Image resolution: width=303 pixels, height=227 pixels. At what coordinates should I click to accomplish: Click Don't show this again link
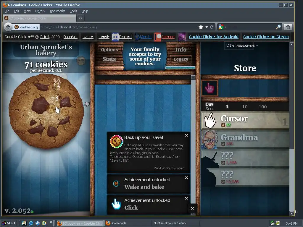tap(169, 168)
